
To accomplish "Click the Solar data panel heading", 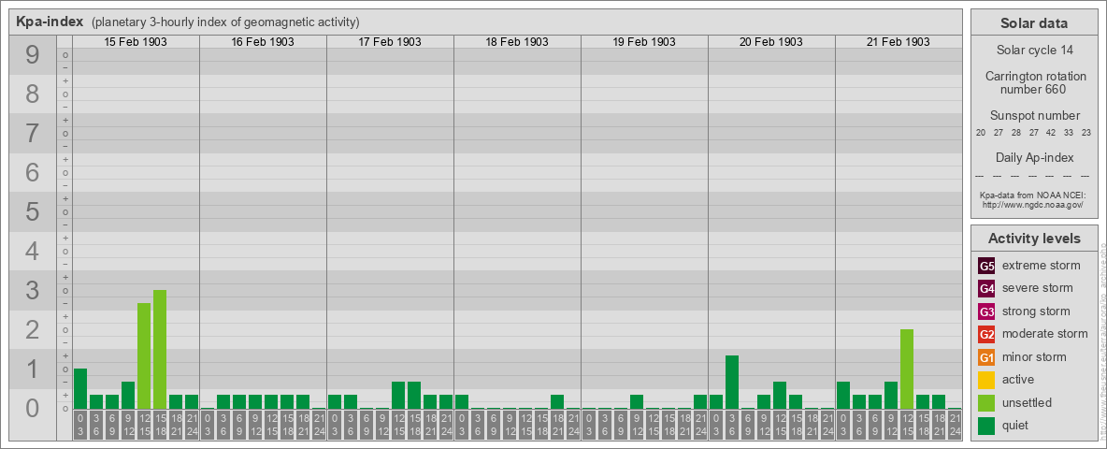I will point(1033,23).
